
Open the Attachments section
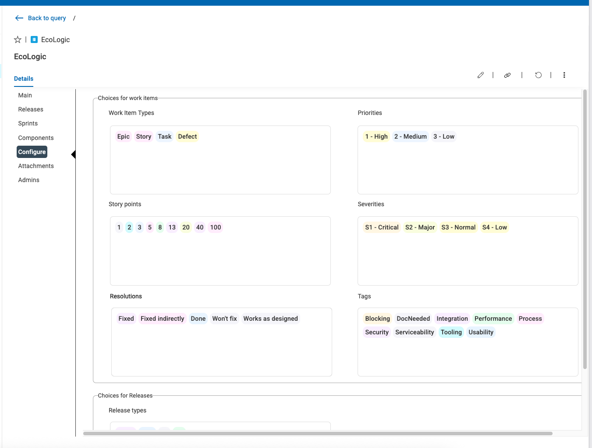(36, 166)
